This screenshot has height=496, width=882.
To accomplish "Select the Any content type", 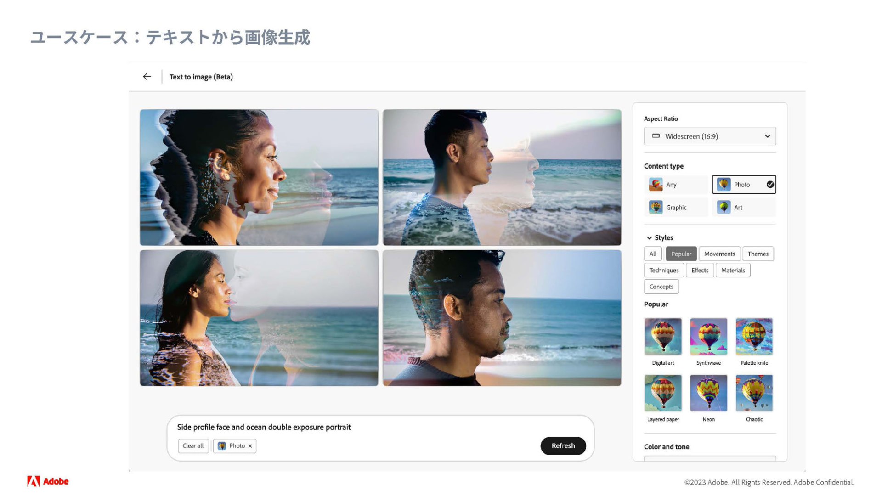I will [676, 185].
